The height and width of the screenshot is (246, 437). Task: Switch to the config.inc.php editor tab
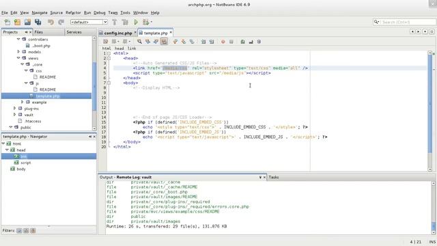(x=117, y=33)
